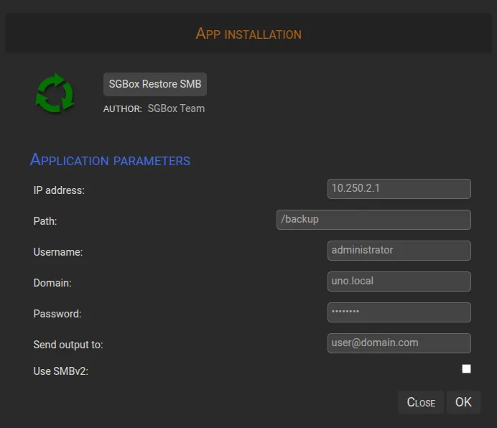Click the Path label
This screenshot has width=497, height=428.
click(45, 221)
